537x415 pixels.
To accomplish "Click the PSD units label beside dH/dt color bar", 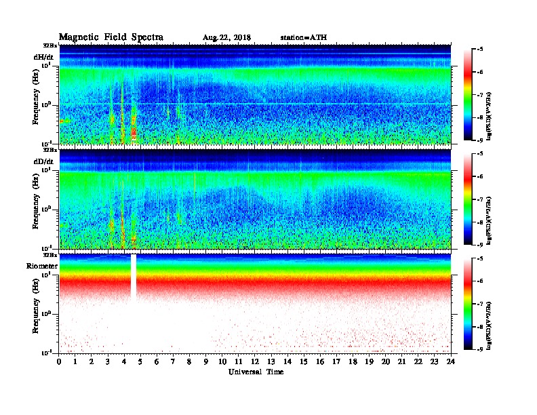I will tap(489, 117).
